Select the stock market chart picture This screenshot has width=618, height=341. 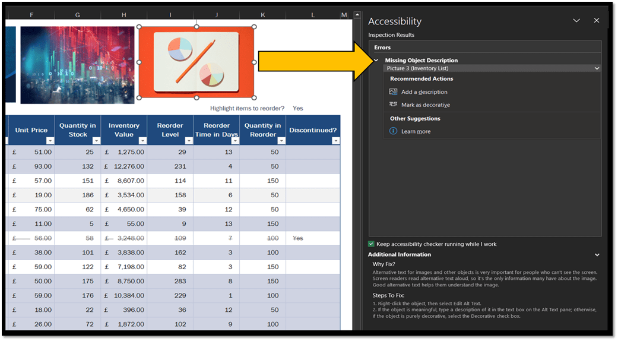click(77, 64)
